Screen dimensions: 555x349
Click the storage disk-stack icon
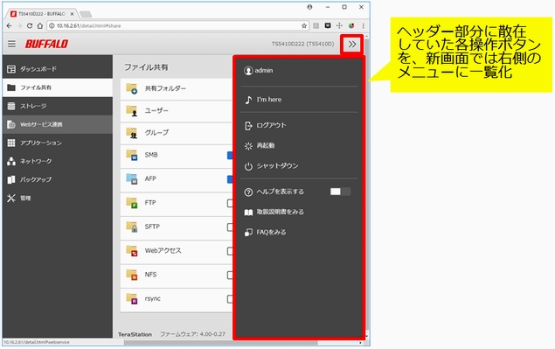click(11, 106)
